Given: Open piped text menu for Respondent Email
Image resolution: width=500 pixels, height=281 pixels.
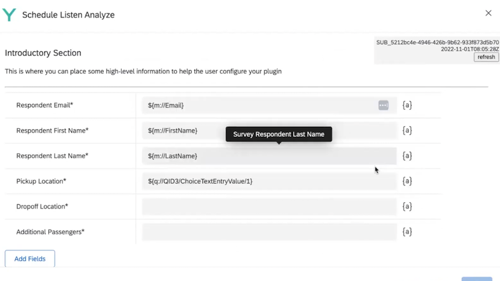Looking at the screenshot, I should pyautogui.click(x=407, y=105).
